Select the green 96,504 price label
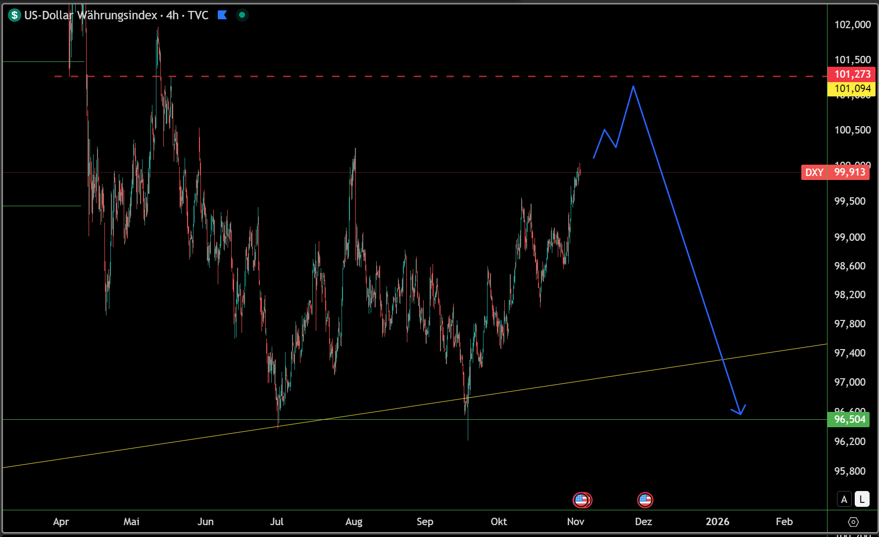879x537 pixels. (x=852, y=419)
